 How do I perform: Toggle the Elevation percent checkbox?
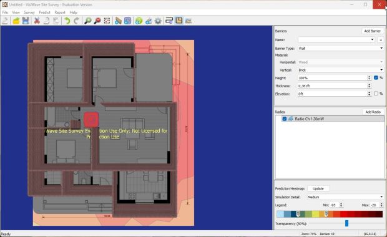376,94
